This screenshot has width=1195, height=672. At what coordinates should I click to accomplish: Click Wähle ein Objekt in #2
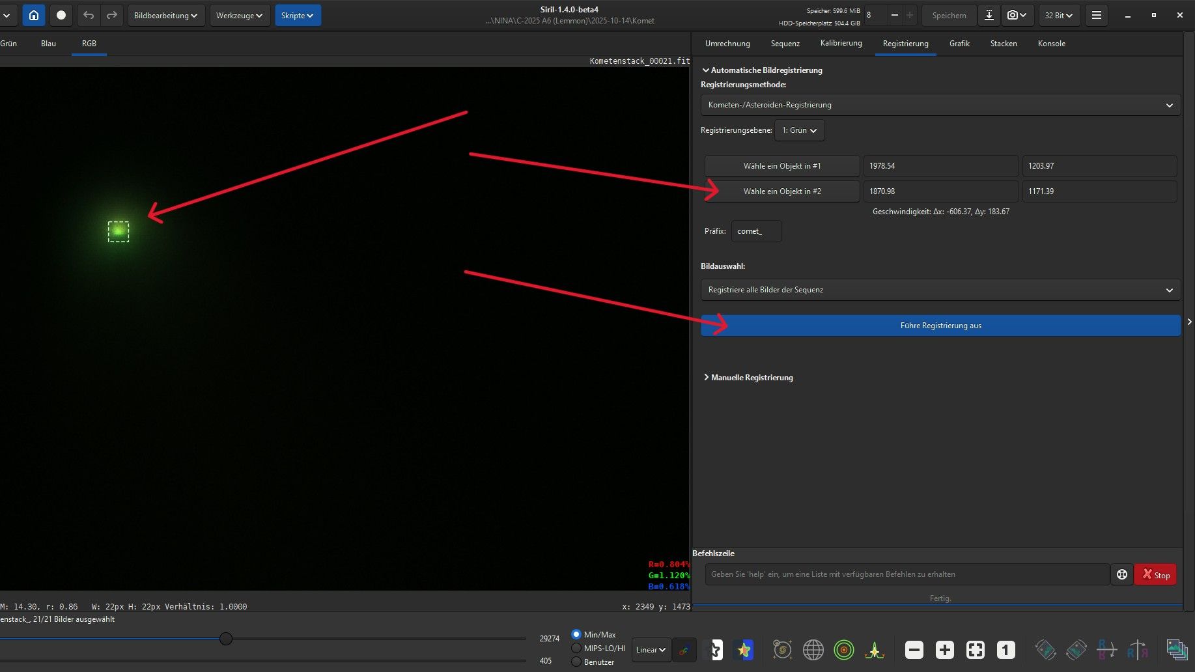(x=781, y=191)
